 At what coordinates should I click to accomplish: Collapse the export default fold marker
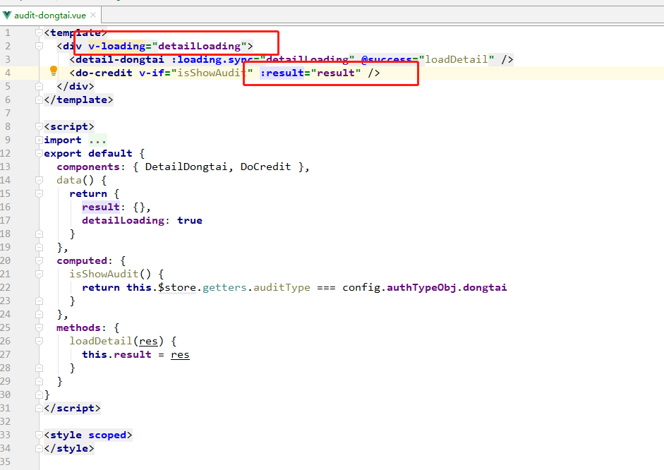point(39,153)
